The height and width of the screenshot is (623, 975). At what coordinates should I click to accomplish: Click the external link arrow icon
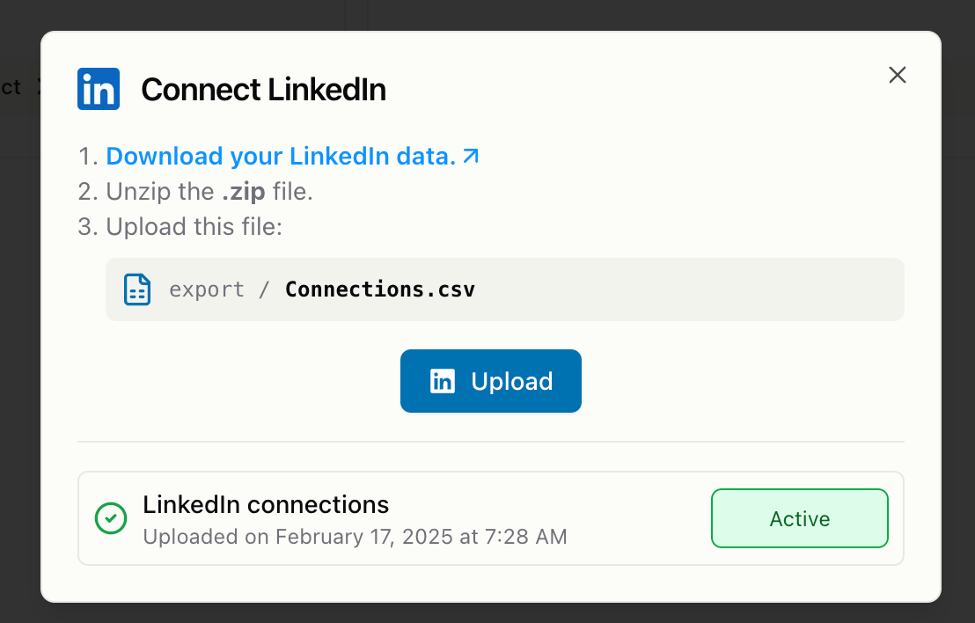(472, 156)
